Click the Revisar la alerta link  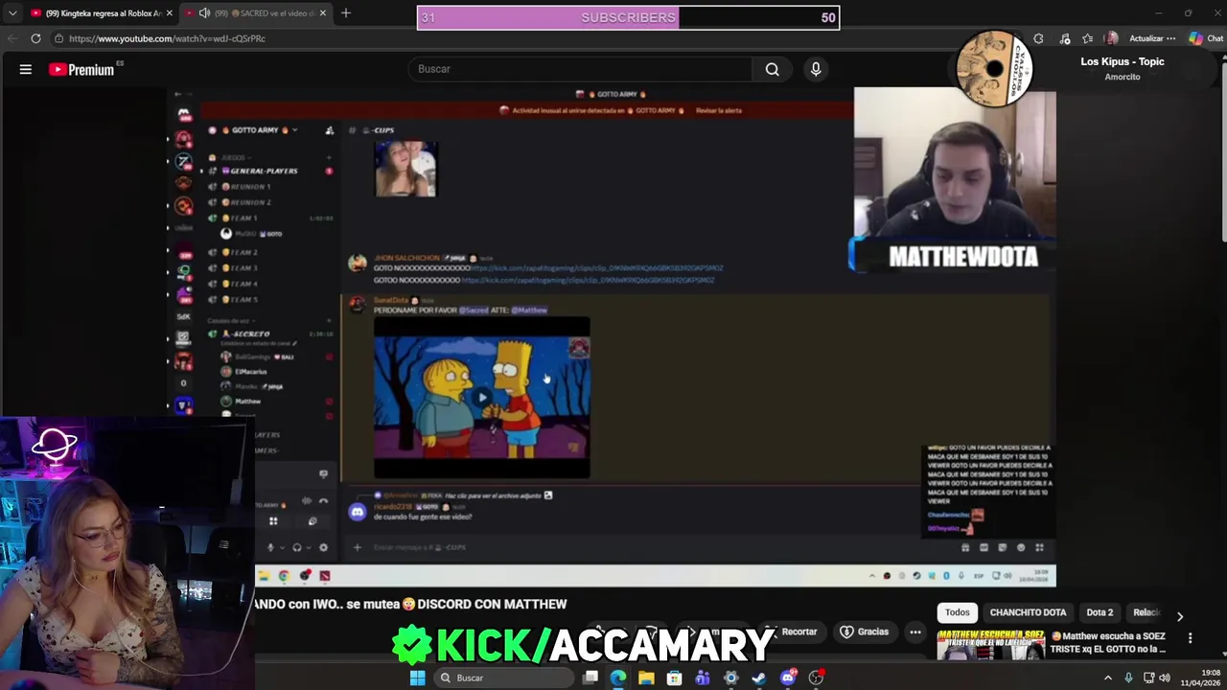[x=719, y=111]
